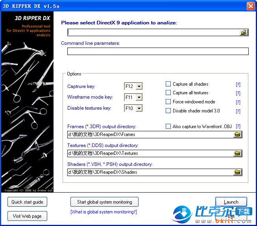Image resolution: width=257 pixels, height=226 pixels.
Task: Open the Quick start guide
Action: click(27, 202)
